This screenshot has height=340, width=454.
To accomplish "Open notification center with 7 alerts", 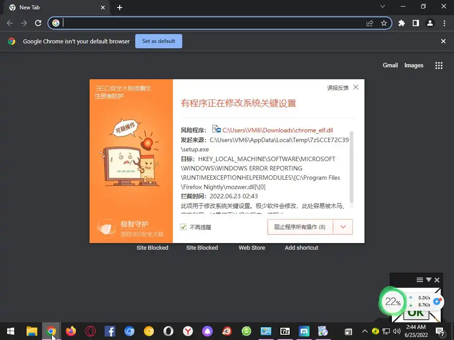I will click(440, 332).
